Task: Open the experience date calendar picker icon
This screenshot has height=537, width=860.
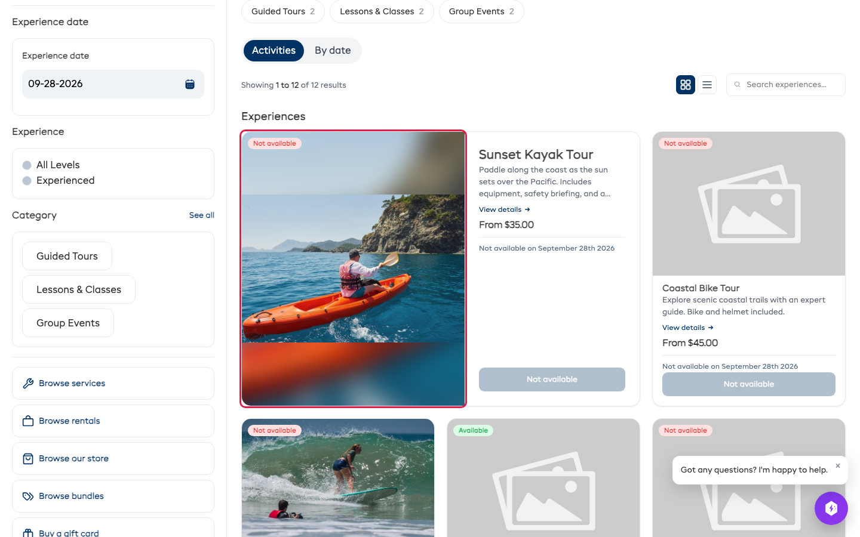Action: pos(190,84)
